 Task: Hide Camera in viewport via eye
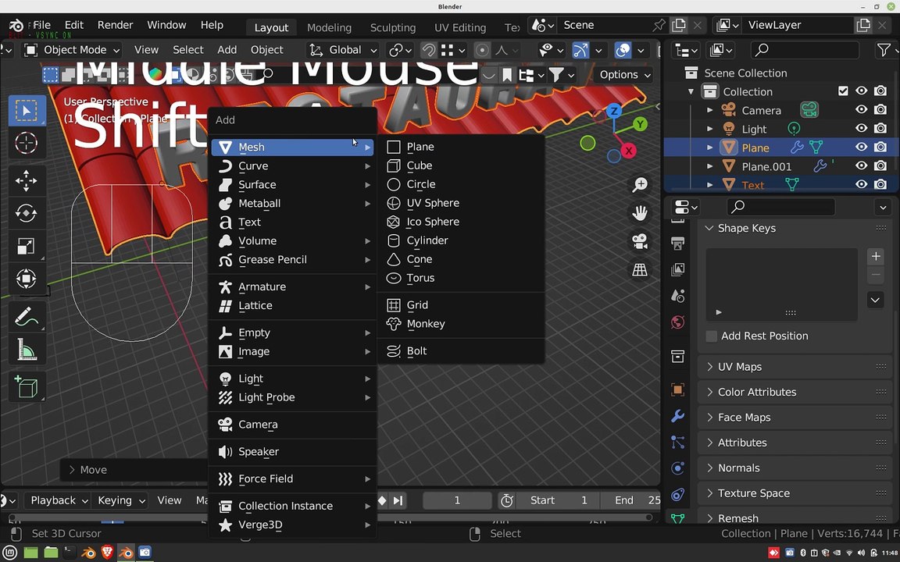[861, 109]
